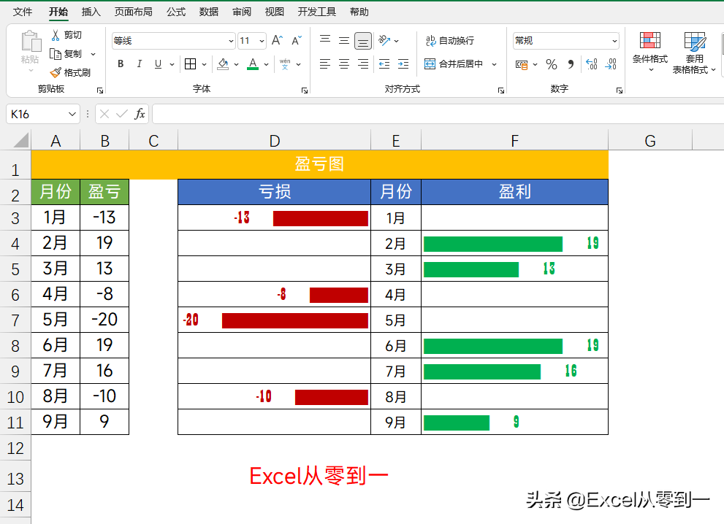724x524 pixels.
Task: Align text to bottom of cell
Action: tap(363, 41)
